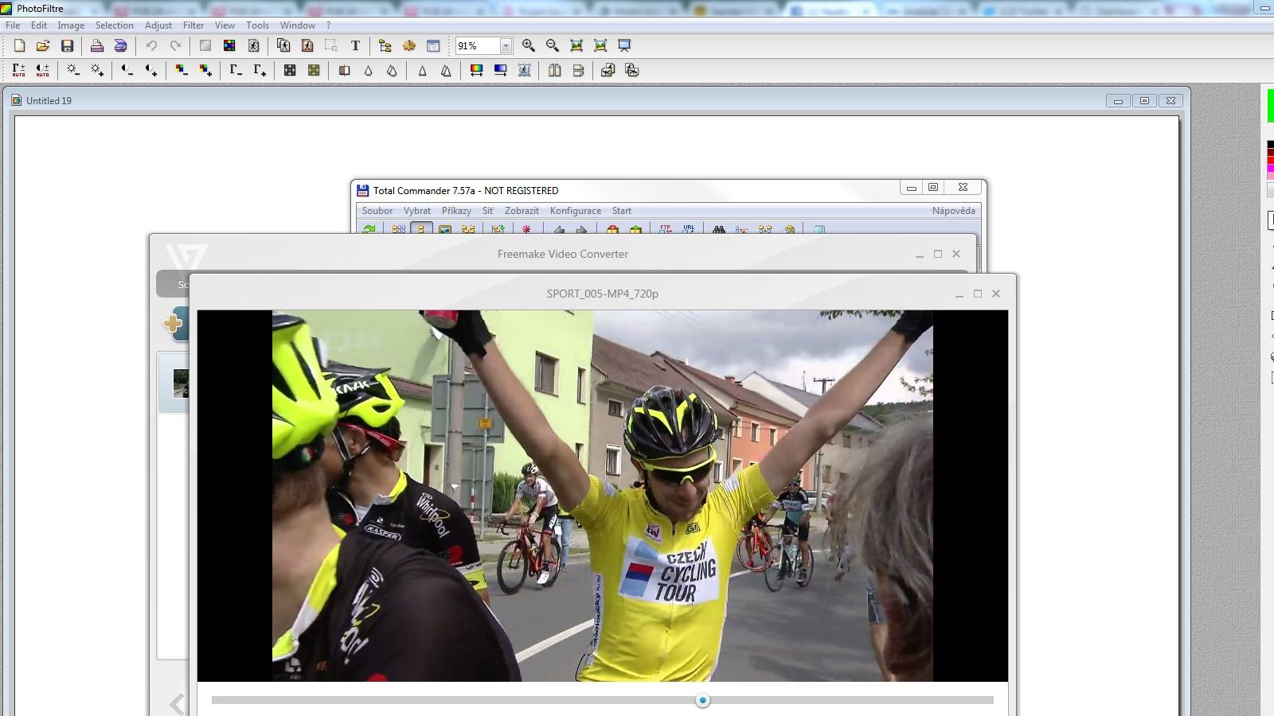Switch to full screen view icon
Viewport: 1274px width, 716px height.
point(624,46)
